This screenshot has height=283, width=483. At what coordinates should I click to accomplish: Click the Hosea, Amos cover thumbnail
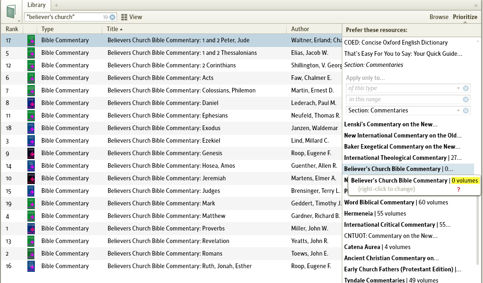[31, 166]
